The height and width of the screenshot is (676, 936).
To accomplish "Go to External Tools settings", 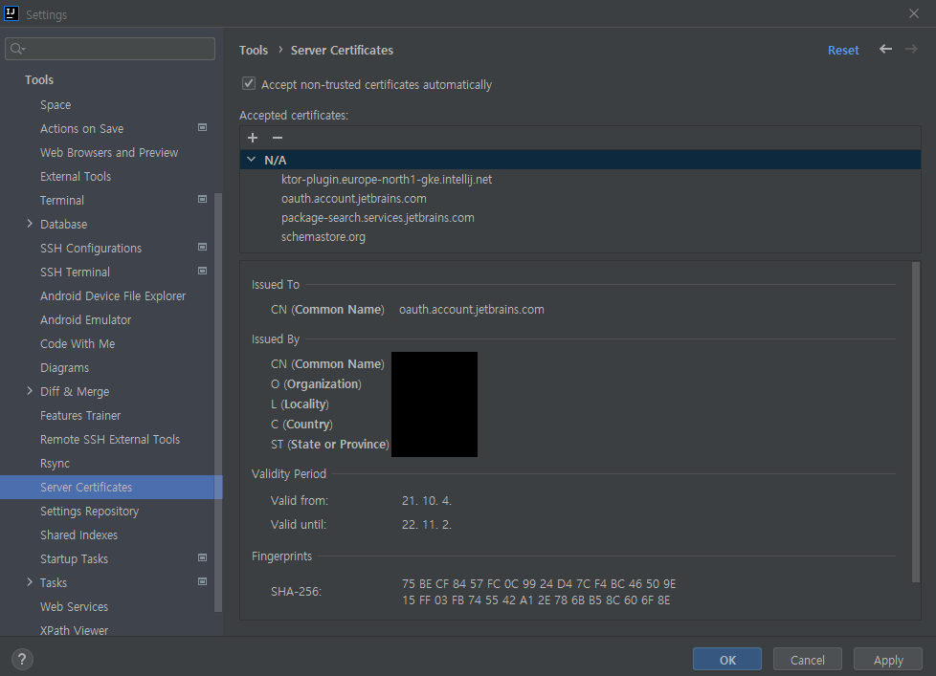I will (76, 177).
